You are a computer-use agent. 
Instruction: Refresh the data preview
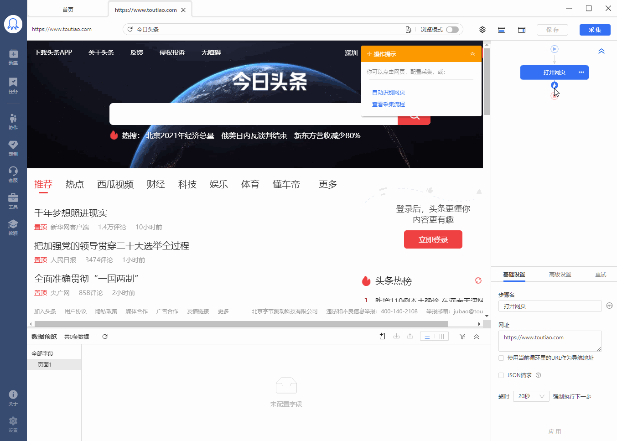pyautogui.click(x=105, y=337)
